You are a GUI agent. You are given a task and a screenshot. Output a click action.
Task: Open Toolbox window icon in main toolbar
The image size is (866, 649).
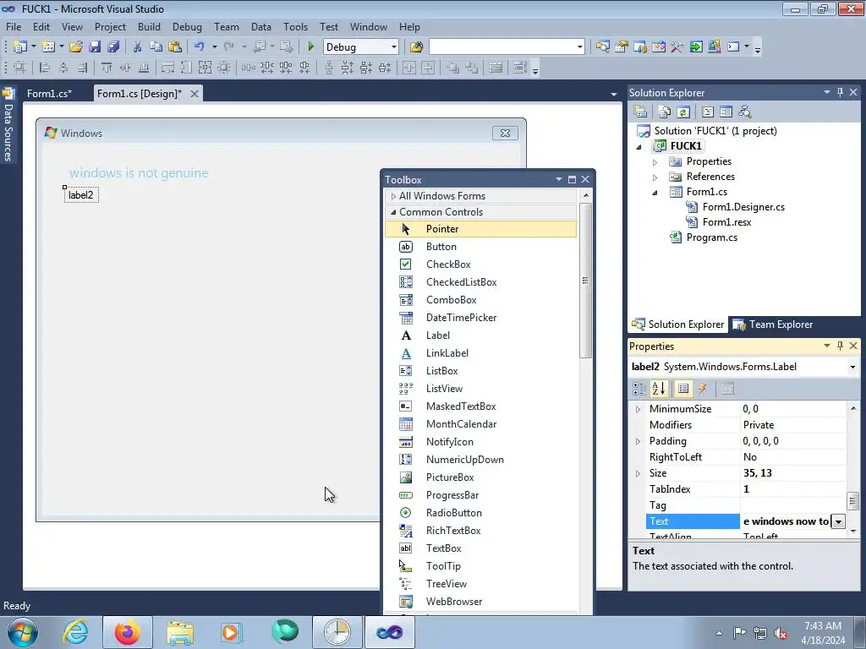click(x=677, y=47)
